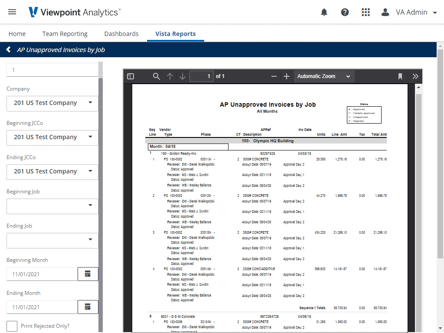Viewport: 444px width, 333px height.
Task: Open the Beginning Job dropdown
Action: click(x=52, y=206)
